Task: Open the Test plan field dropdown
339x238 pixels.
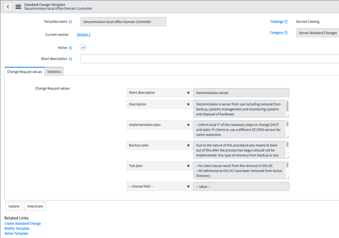Action: pyautogui.click(x=160, y=166)
